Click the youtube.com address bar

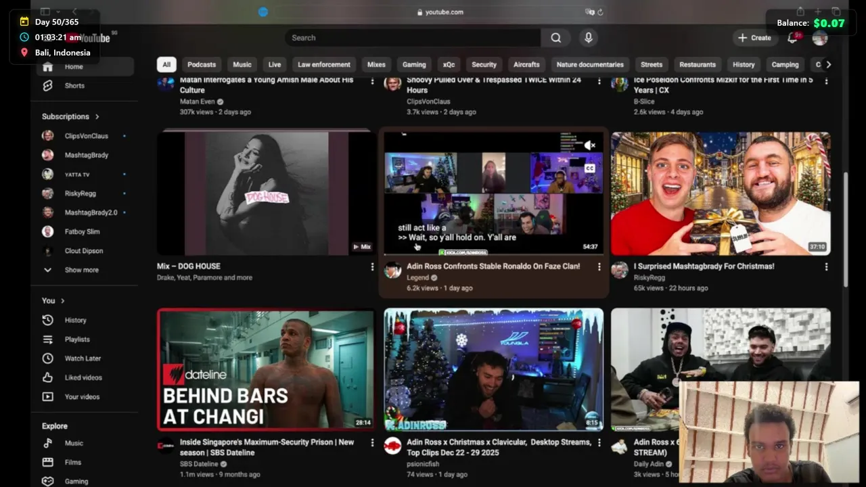click(440, 12)
